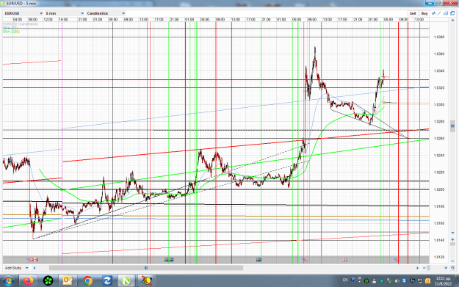Click the two-flag event marker near 21:00
Viewport: 459px width, 287px height.
[169, 260]
